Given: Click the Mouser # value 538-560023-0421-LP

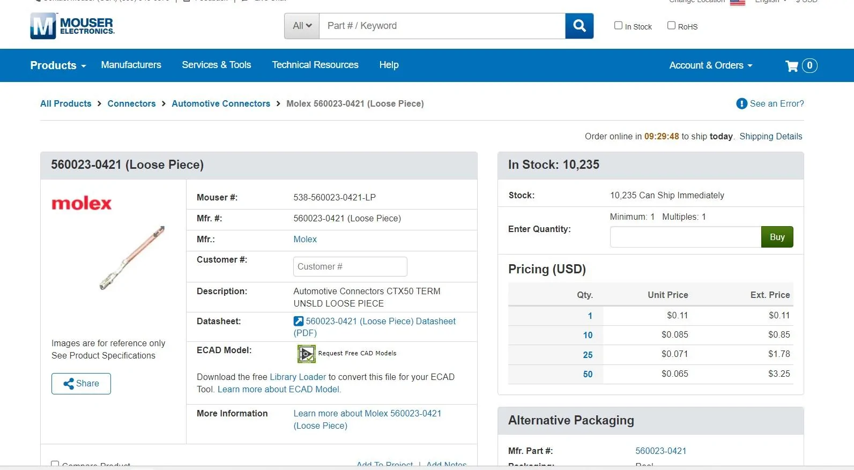Looking at the screenshot, I should [335, 198].
